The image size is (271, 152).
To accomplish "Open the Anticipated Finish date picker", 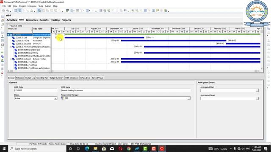I will (257, 98).
